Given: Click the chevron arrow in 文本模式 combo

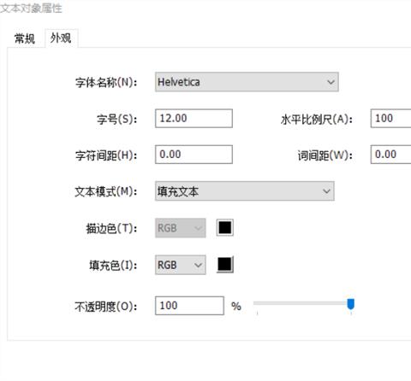Looking at the screenshot, I should [326, 191].
